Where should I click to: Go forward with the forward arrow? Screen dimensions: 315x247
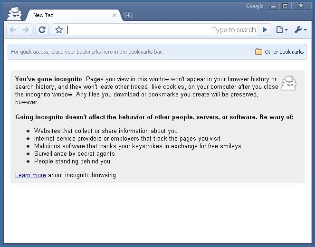(x=26, y=30)
